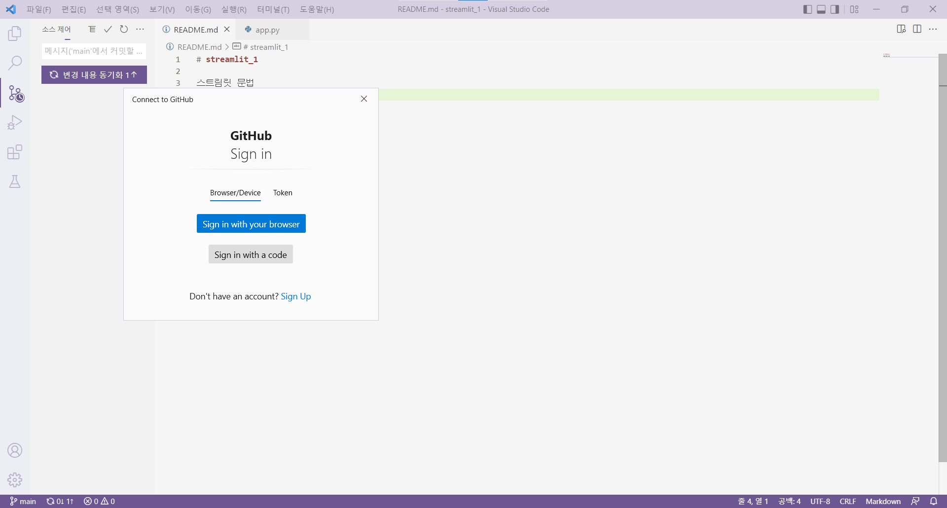Screen dimensions: 947x508
Task: Click the 공백: 4 indentation setting
Action: point(789,501)
